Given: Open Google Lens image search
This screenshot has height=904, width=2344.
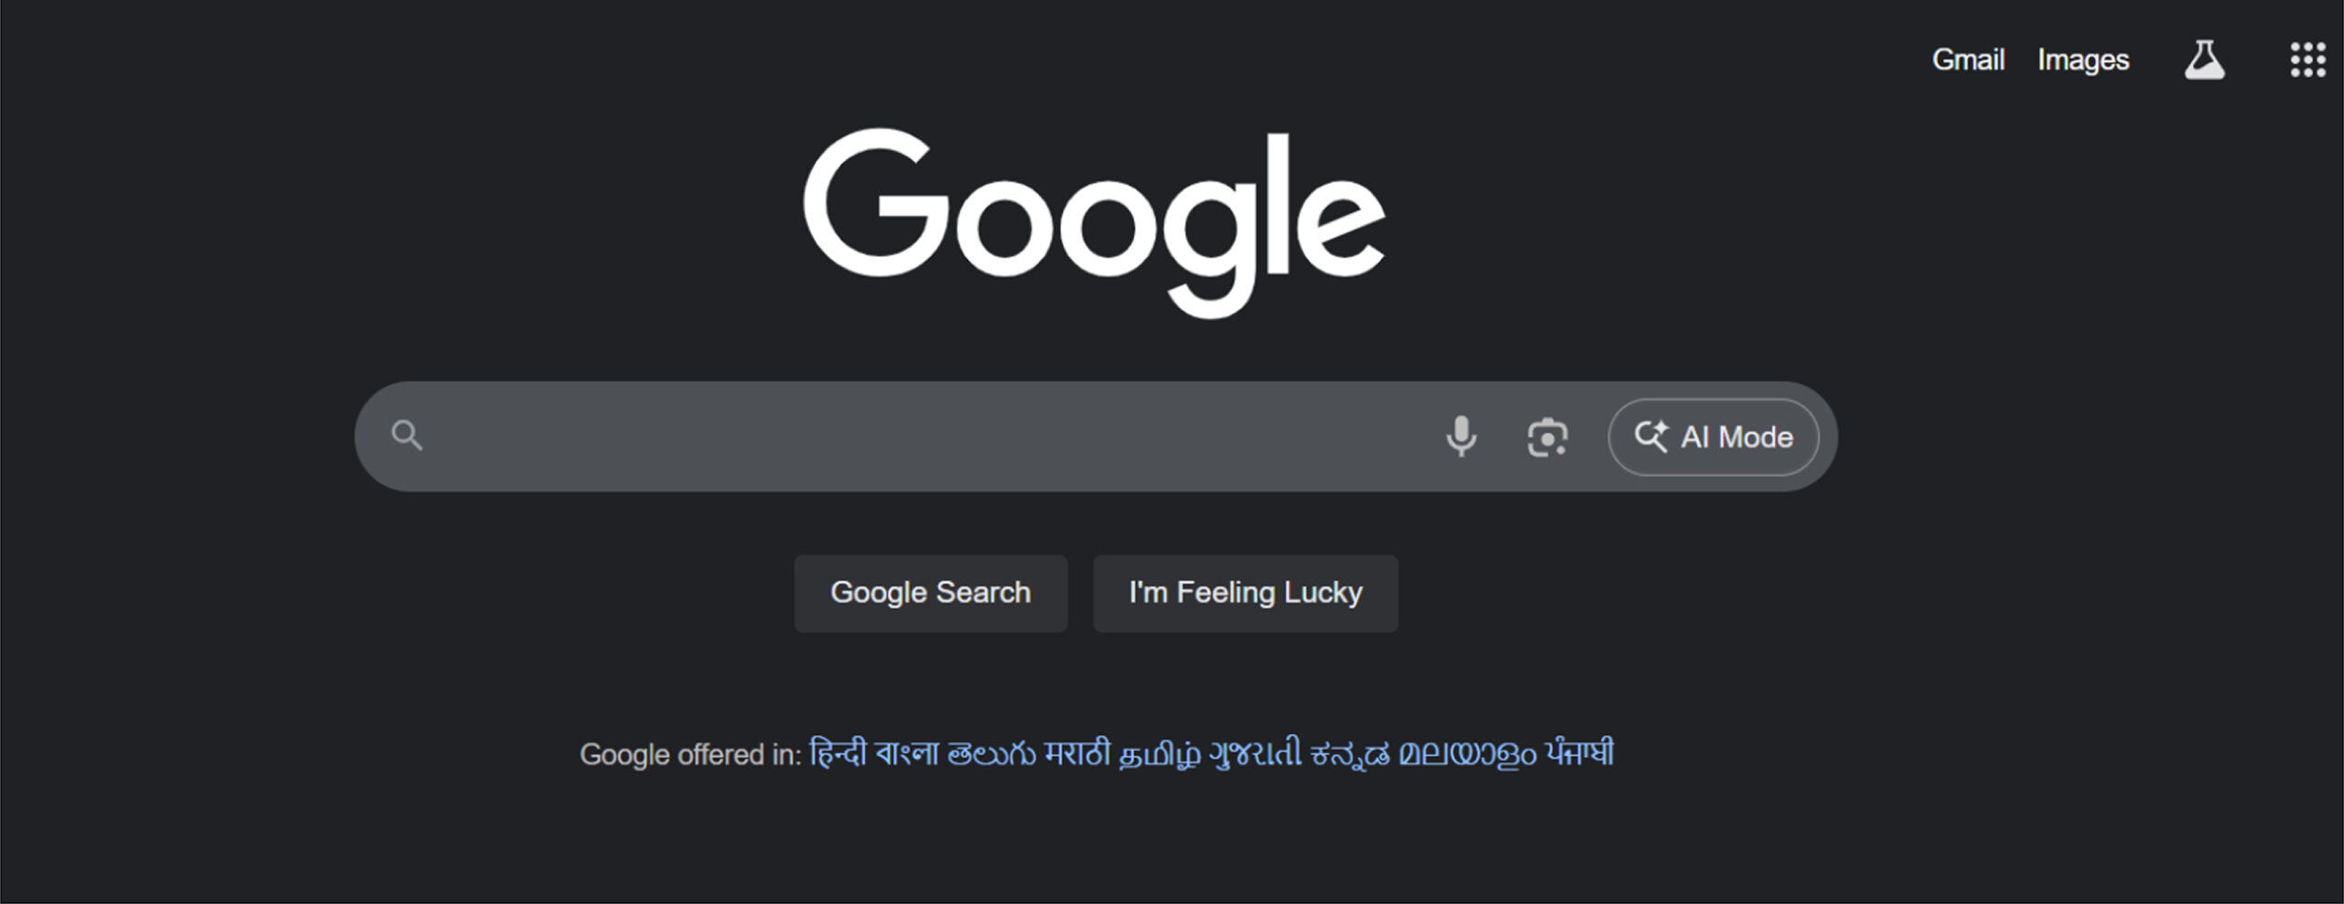Looking at the screenshot, I should (x=1547, y=436).
